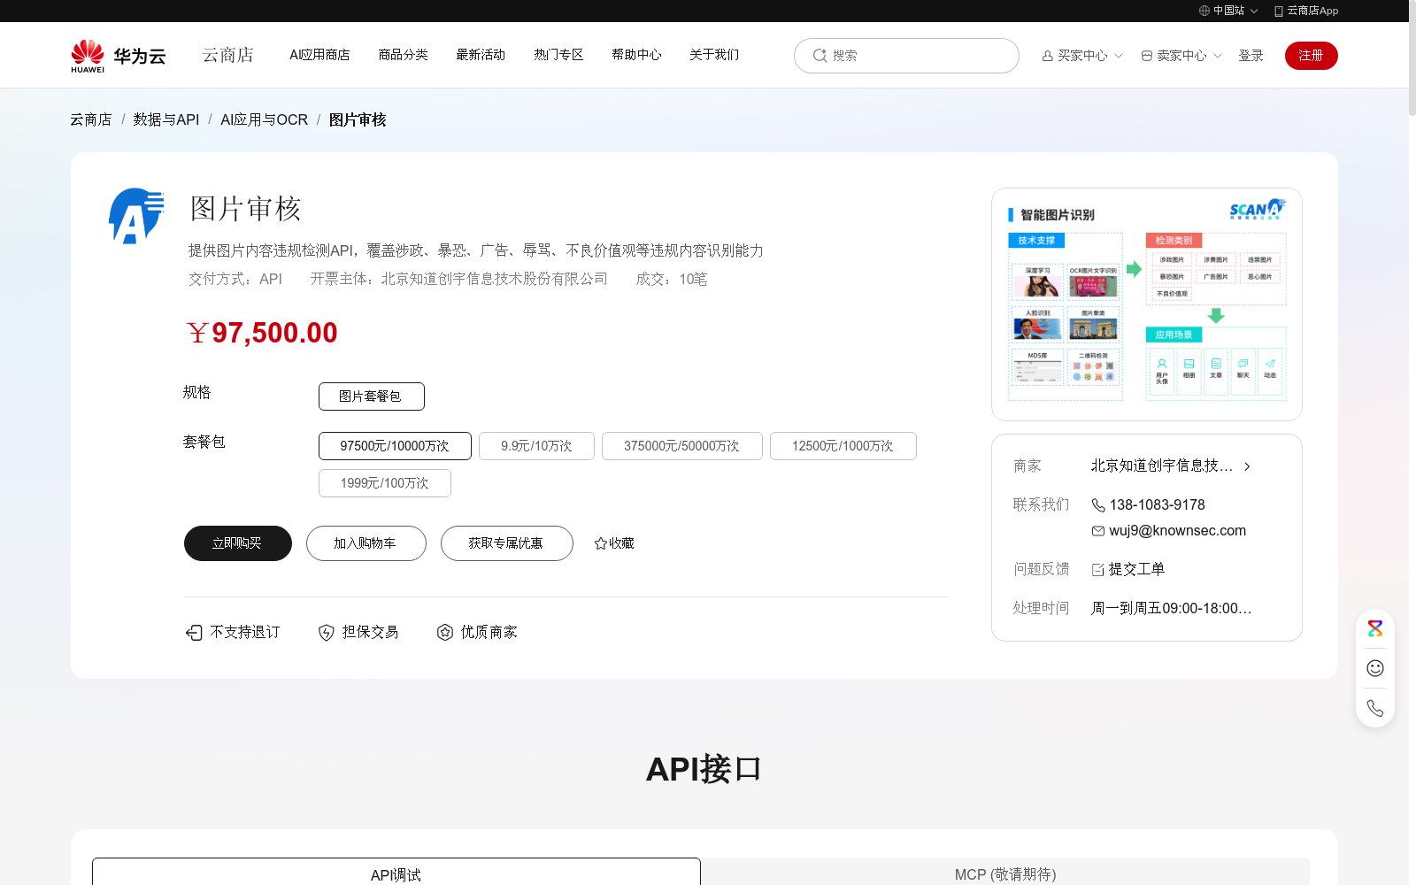Click the globe icon beside 中国站
Viewport: 1416px width, 885px height.
tap(1204, 11)
